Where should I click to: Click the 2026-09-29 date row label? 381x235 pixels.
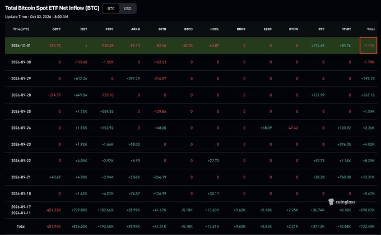(21, 79)
